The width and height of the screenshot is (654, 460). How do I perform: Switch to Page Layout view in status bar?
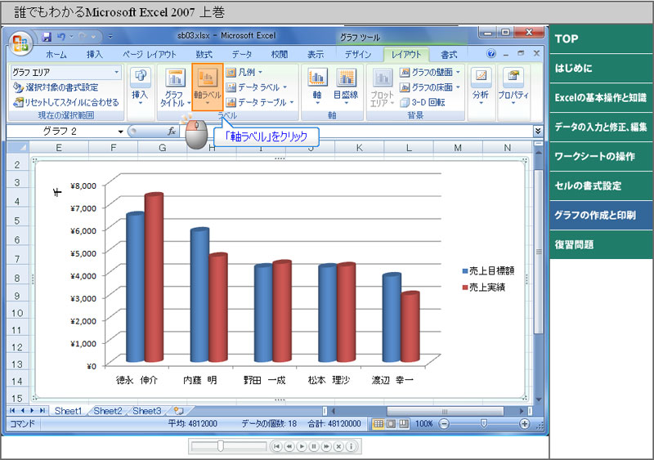(391, 424)
